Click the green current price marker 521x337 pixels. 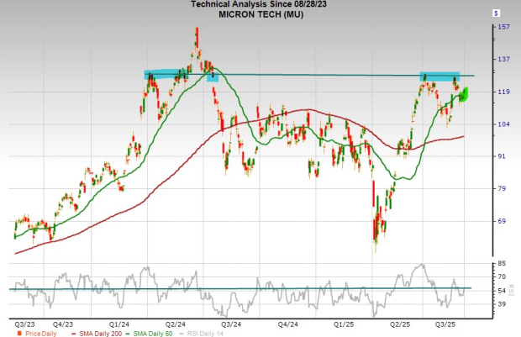[464, 94]
